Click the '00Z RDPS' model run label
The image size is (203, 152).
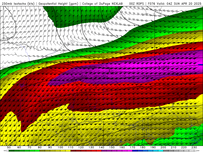pos(136,4)
